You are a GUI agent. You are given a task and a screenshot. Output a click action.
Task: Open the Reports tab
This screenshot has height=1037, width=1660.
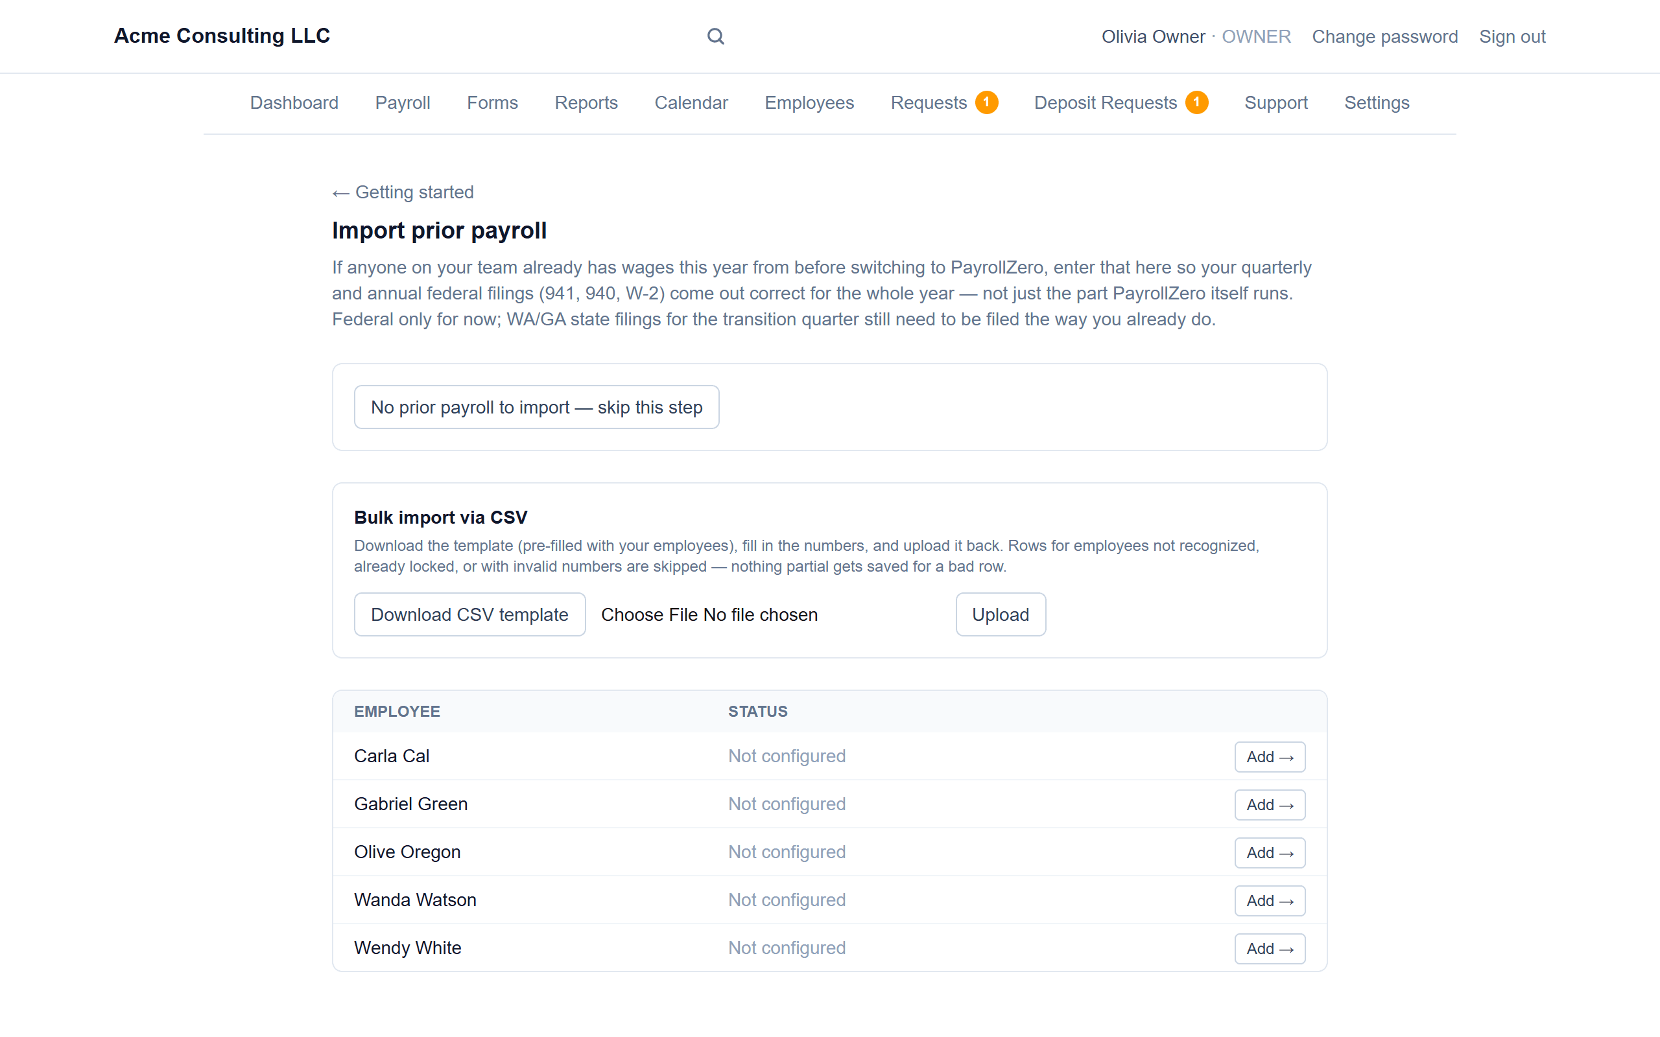tap(586, 103)
